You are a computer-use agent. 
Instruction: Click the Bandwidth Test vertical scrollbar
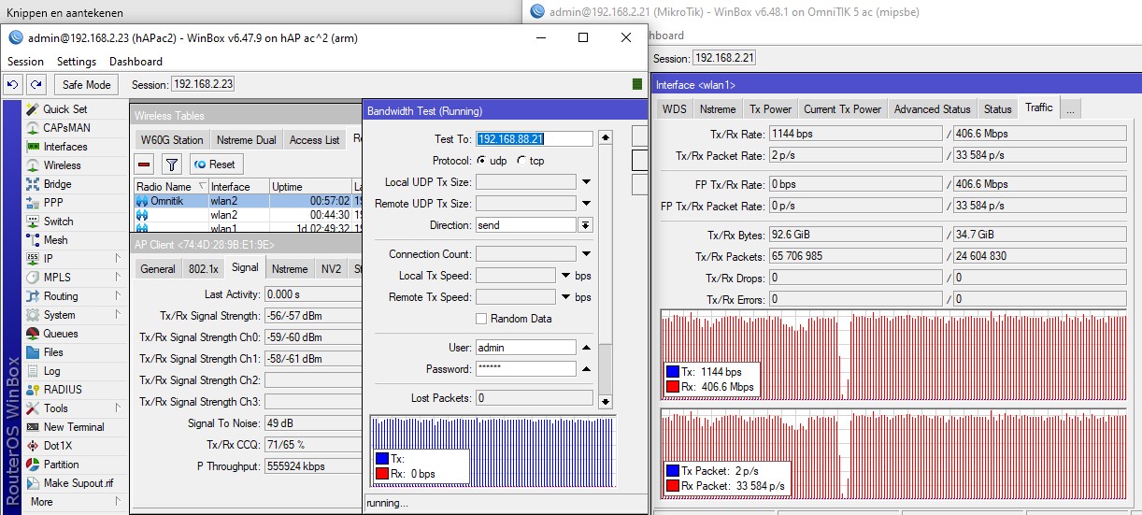(606, 271)
